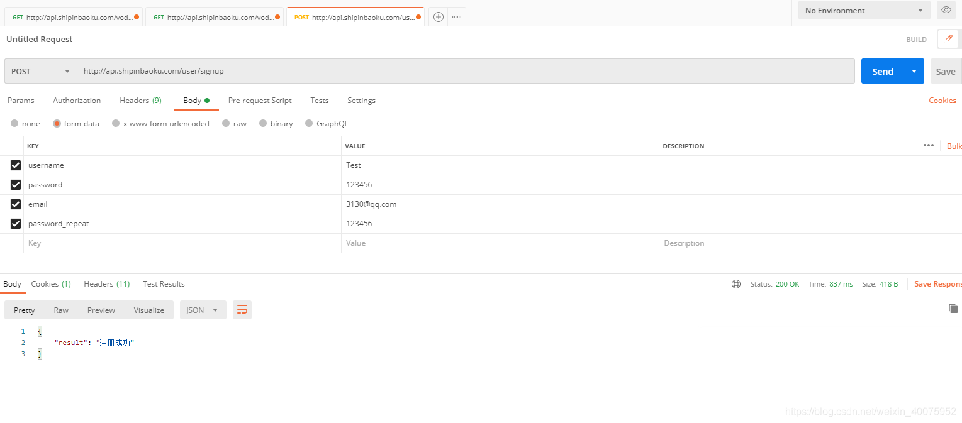Open the Tests tab
This screenshot has width=962, height=423.
[320, 101]
